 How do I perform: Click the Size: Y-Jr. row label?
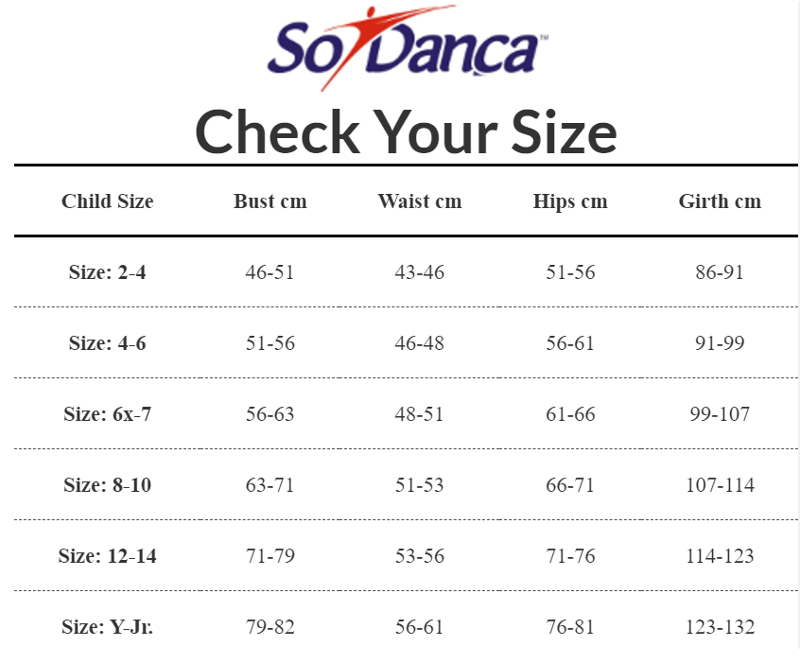click(107, 627)
